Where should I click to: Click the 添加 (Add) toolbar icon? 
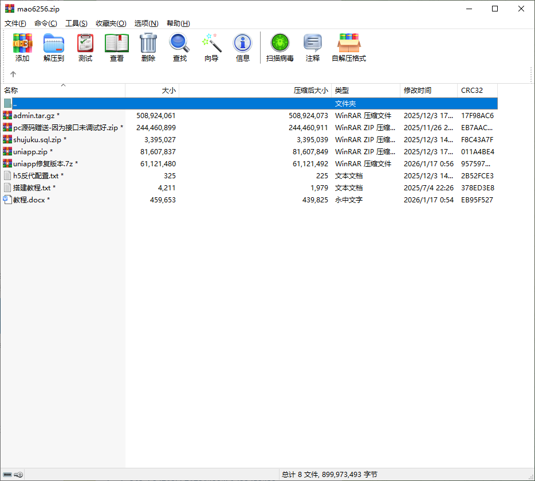(22, 47)
